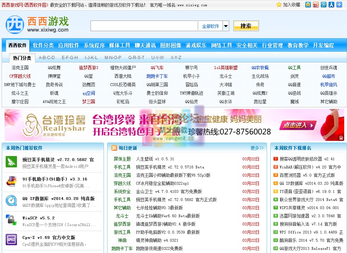Select the QQ bookmark star icon
Viewport: 347px width, 253px height.
point(308,5)
